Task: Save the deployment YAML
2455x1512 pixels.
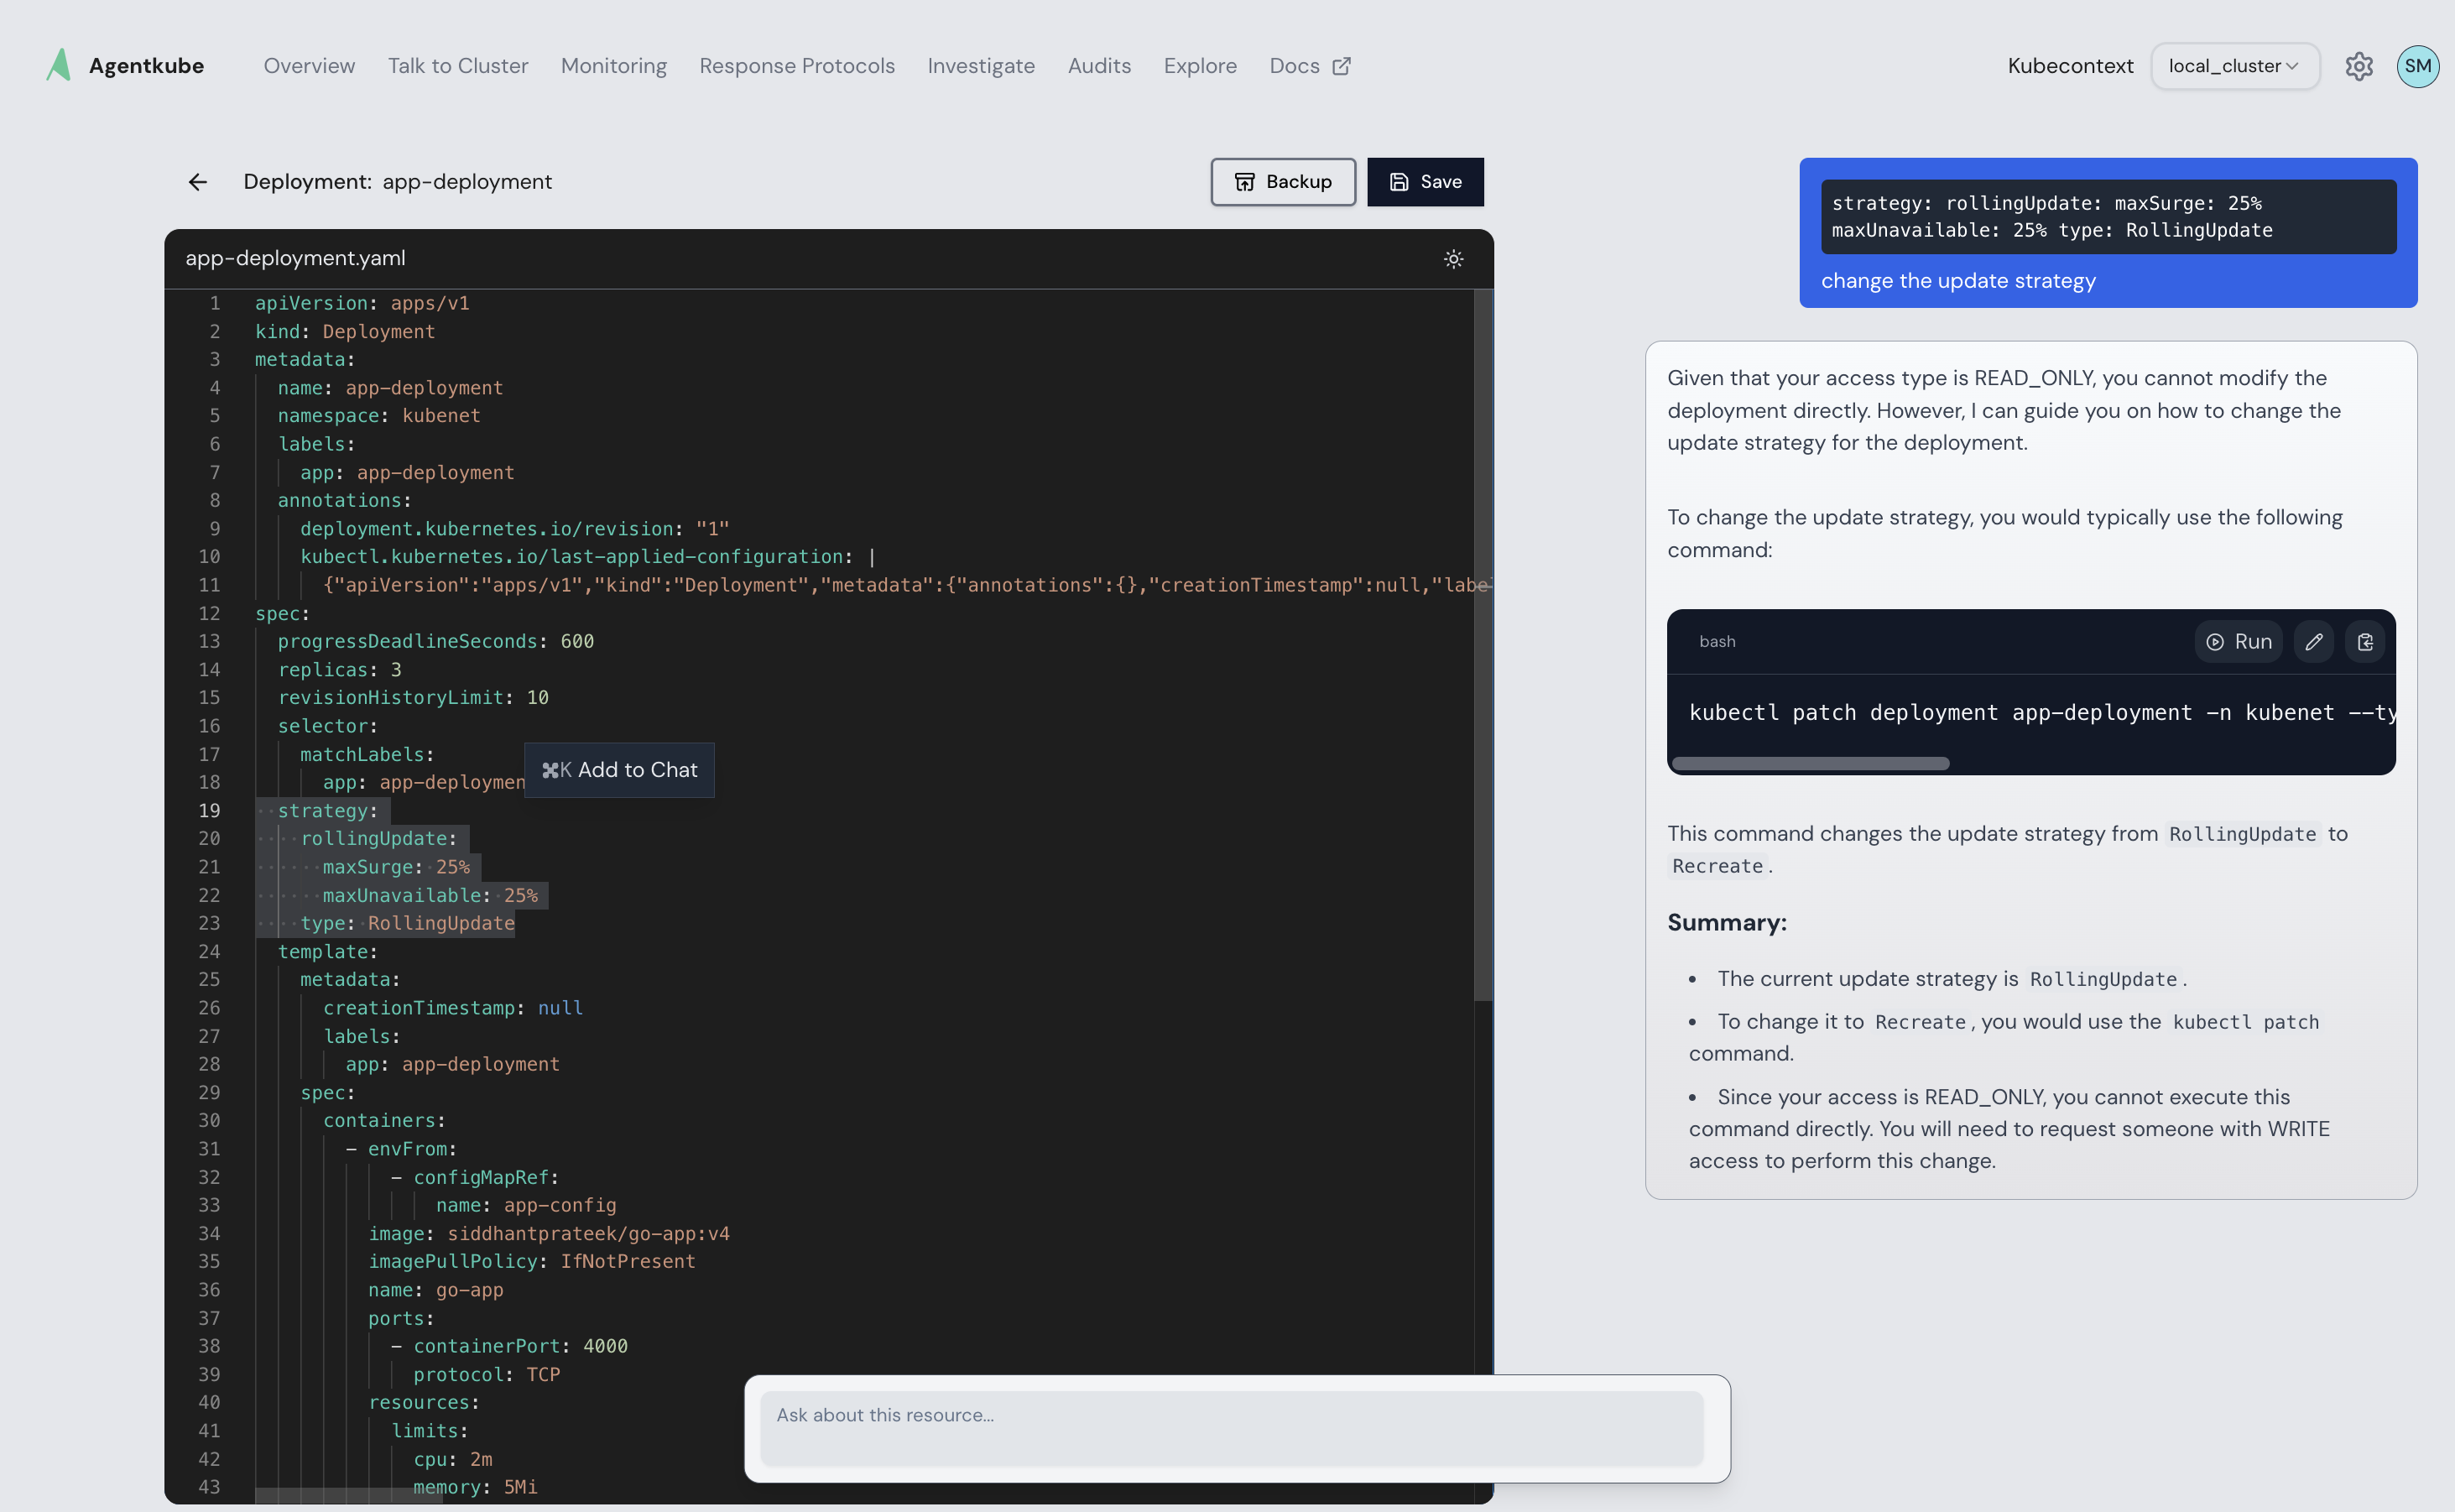Action: pos(1425,182)
